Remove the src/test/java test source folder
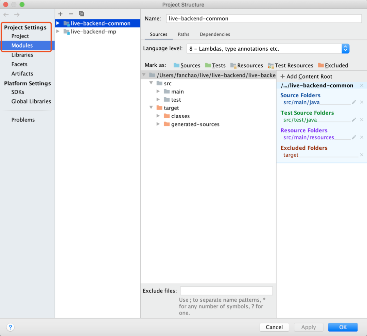 point(362,120)
